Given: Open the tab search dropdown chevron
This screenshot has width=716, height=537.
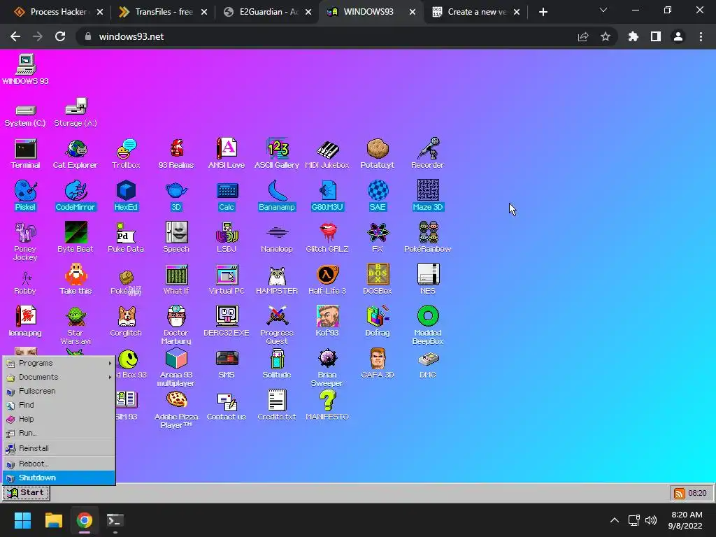Looking at the screenshot, I should 603,10.
